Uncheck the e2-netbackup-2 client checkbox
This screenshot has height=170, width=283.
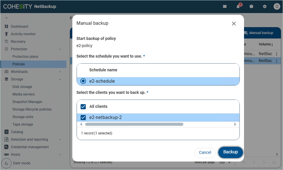pyautogui.click(x=83, y=118)
